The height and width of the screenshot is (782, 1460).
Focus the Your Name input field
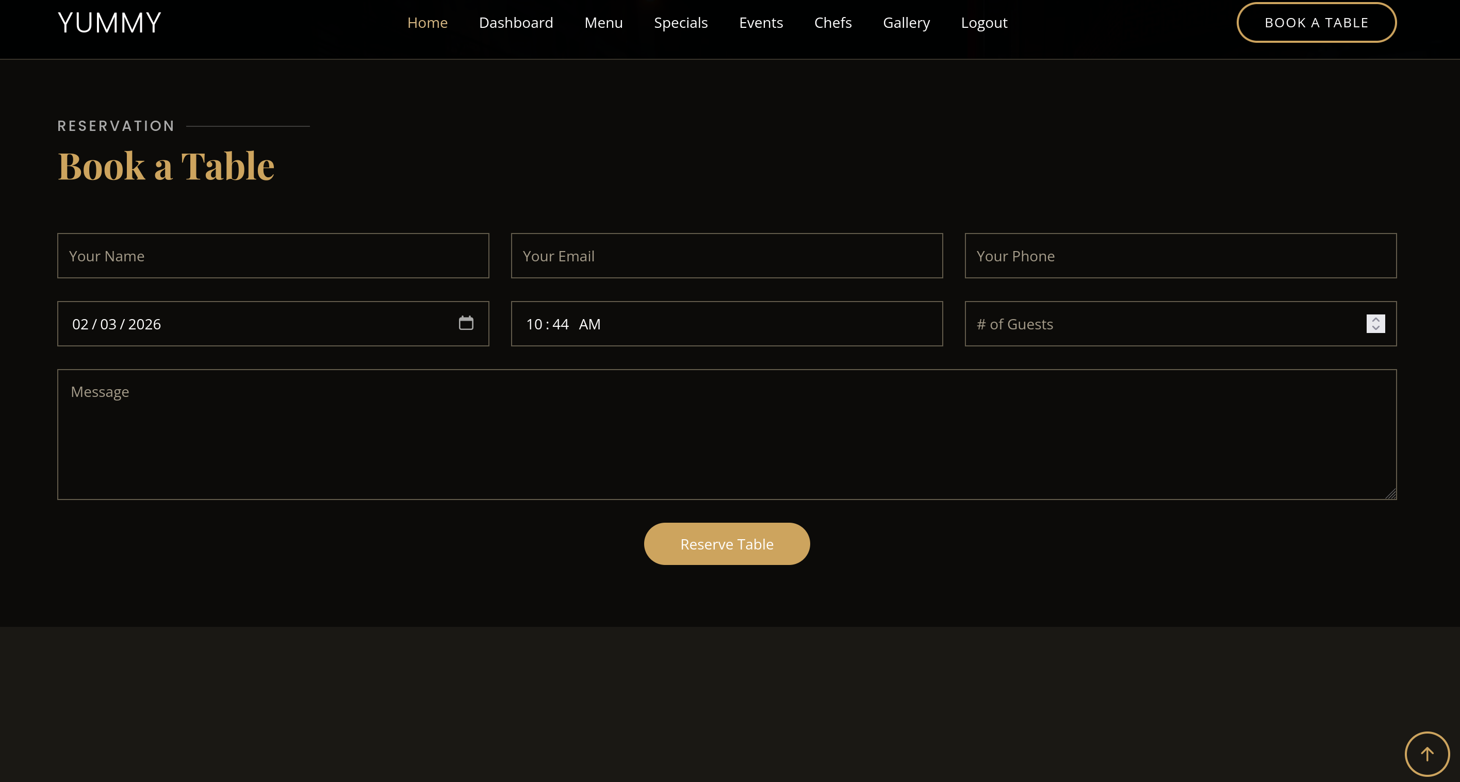tap(273, 256)
